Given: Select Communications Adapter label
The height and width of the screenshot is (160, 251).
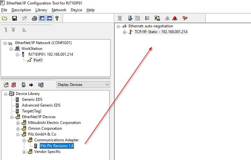Looking at the screenshot, I should (x=56, y=140).
